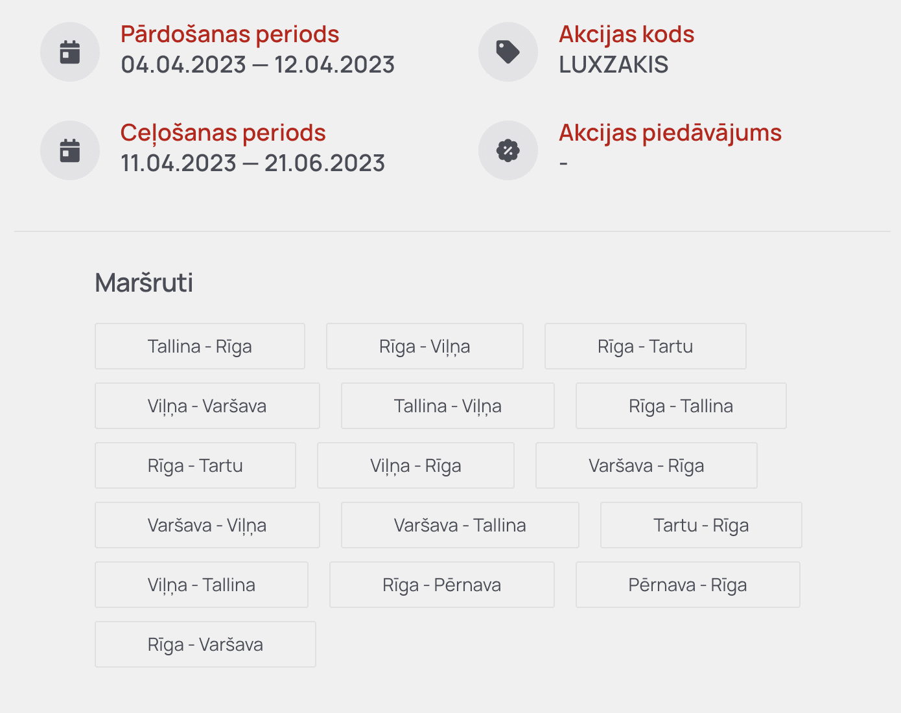This screenshot has width=901, height=713.
Task: Click the Akcijas kods heading
Action: tap(627, 34)
